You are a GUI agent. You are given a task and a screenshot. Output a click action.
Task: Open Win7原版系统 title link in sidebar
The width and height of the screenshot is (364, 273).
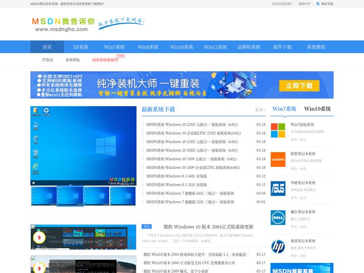[302, 125]
